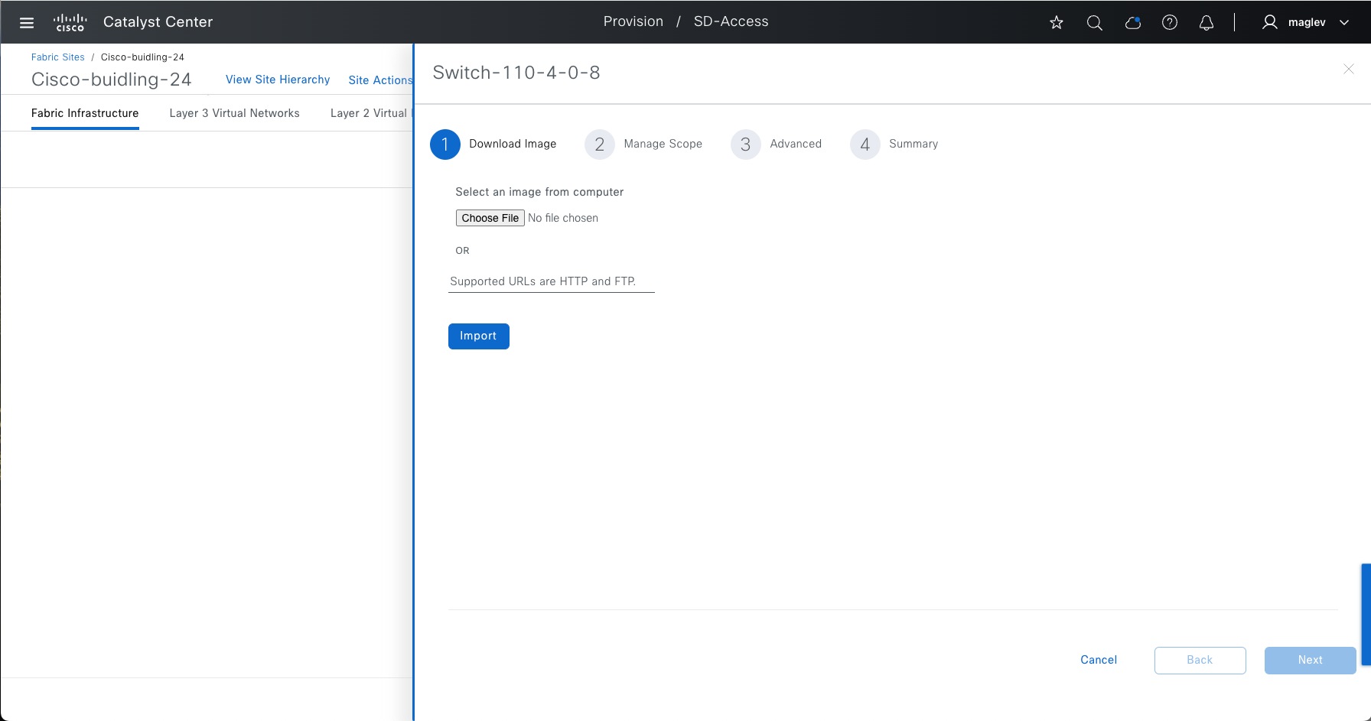
Task: Focus the Supported URLs input field
Action: pyautogui.click(x=552, y=281)
